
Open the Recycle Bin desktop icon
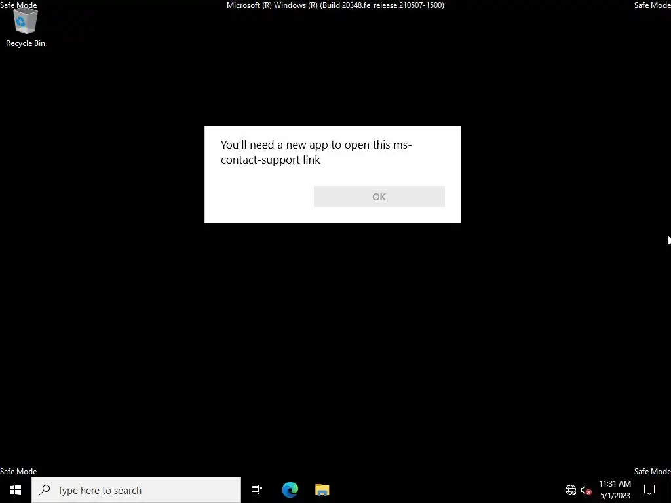pyautogui.click(x=26, y=28)
